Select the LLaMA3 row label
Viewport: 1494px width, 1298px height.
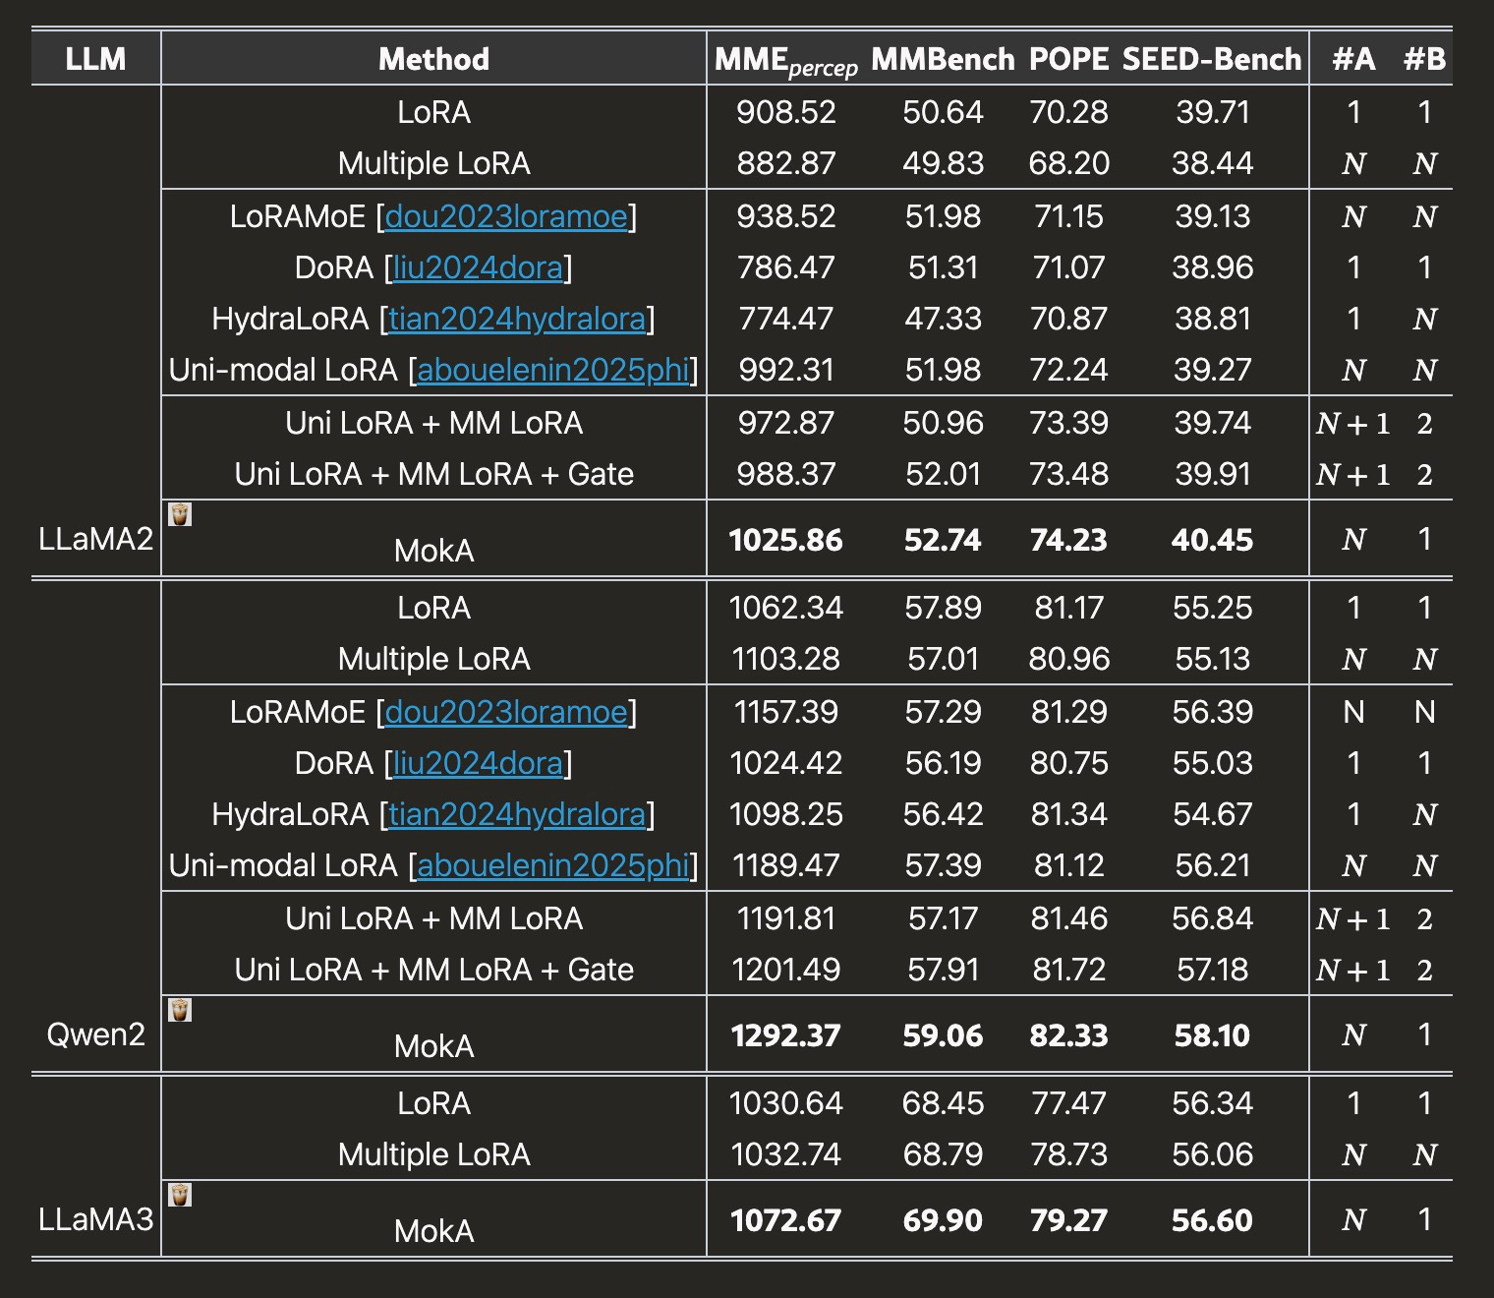tap(95, 1219)
